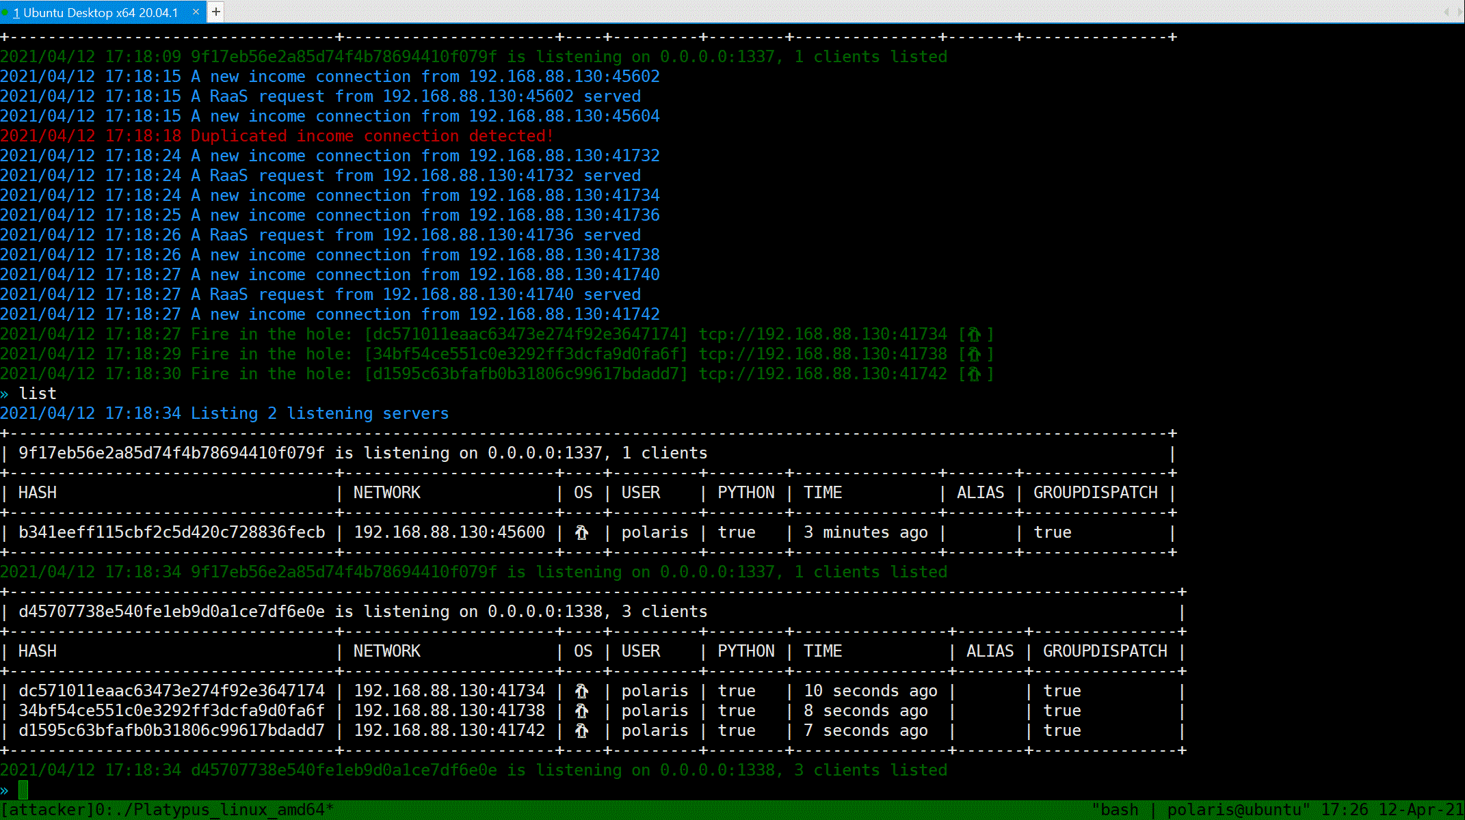Image resolution: width=1465 pixels, height=820 pixels.
Task: Click the typed 'list' command text
Action: (38, 394)
